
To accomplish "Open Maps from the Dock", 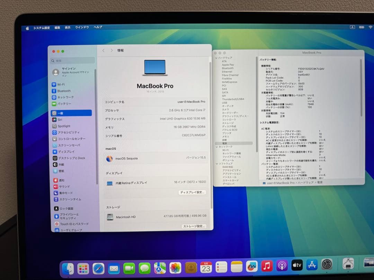I will (160, 268).
